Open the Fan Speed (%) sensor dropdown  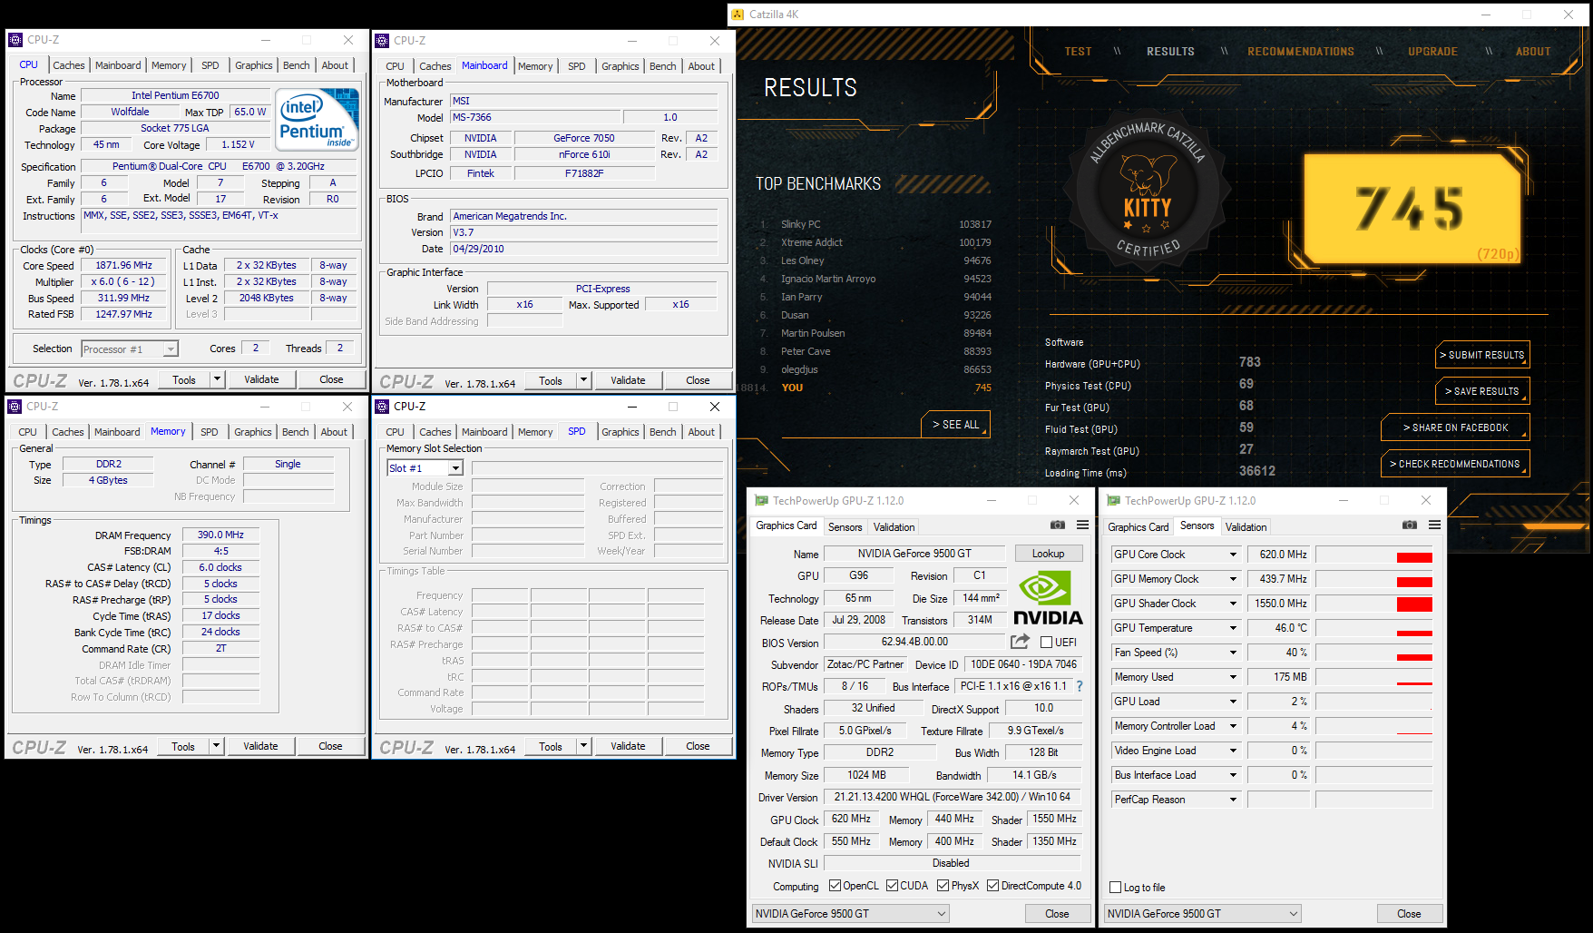(x=1233, y=653)
